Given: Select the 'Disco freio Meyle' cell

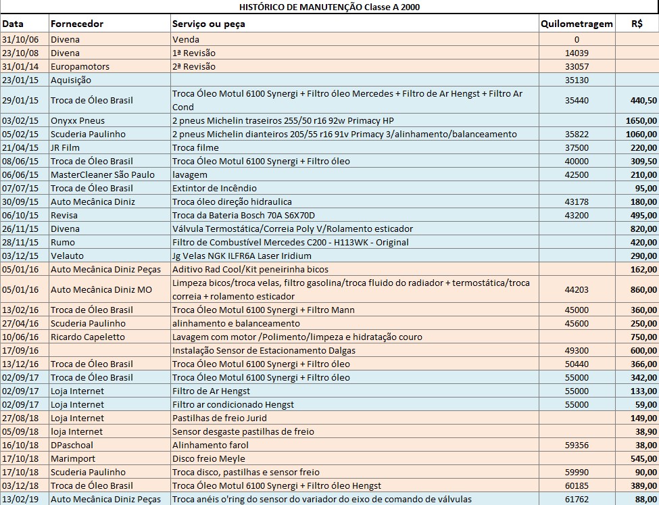Looking at the screenshot, I should point(355,458).
